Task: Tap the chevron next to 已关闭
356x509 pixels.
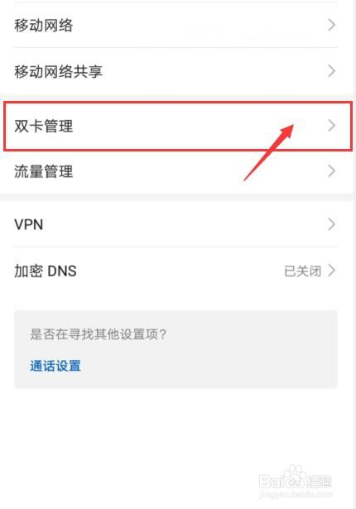Action: (331, 271)
